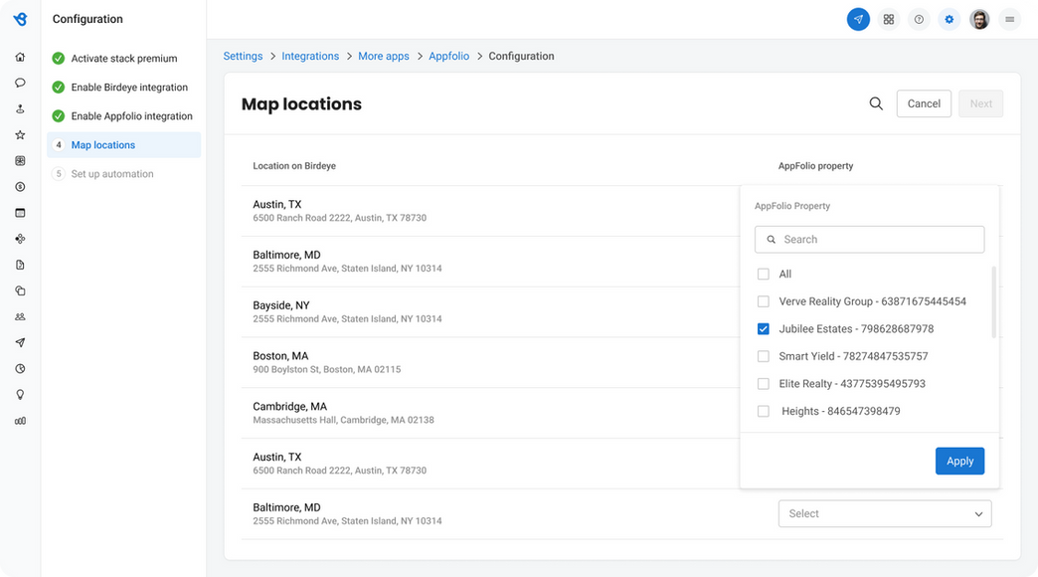Open the hamburger menu icon in top bar
Viewport: 1038px width, 577px height.
1009,19
